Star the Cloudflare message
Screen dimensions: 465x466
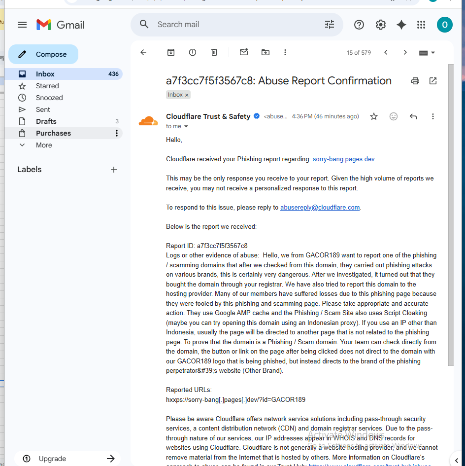pos(374,116)
